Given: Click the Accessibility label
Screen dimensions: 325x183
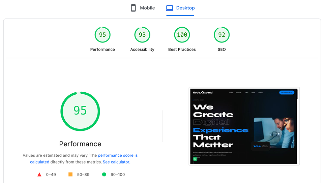Looking at the screenshot, I should coord(142,49).
